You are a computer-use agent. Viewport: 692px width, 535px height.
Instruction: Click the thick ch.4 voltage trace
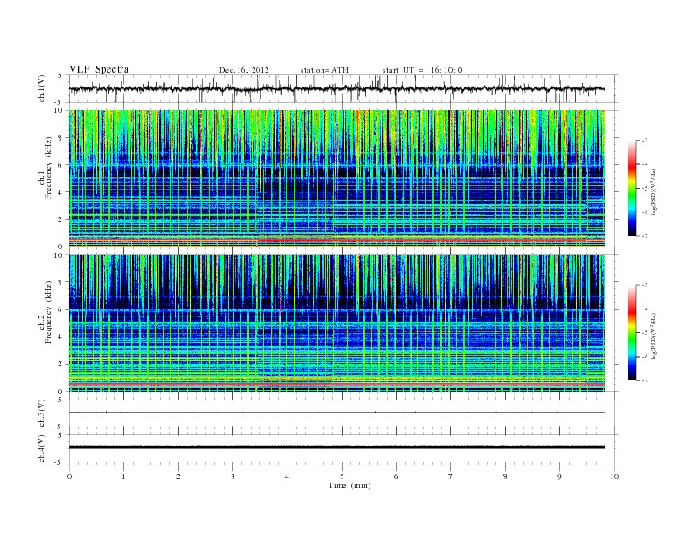click(336, 448)
